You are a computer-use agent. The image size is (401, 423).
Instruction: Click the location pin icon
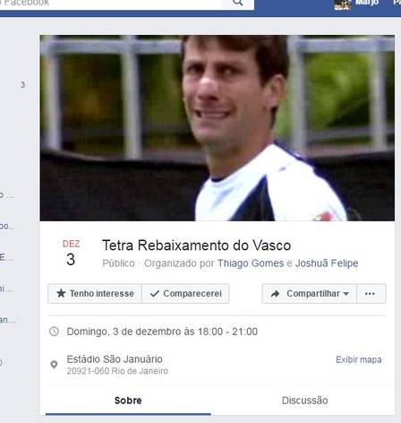point(54,365)
